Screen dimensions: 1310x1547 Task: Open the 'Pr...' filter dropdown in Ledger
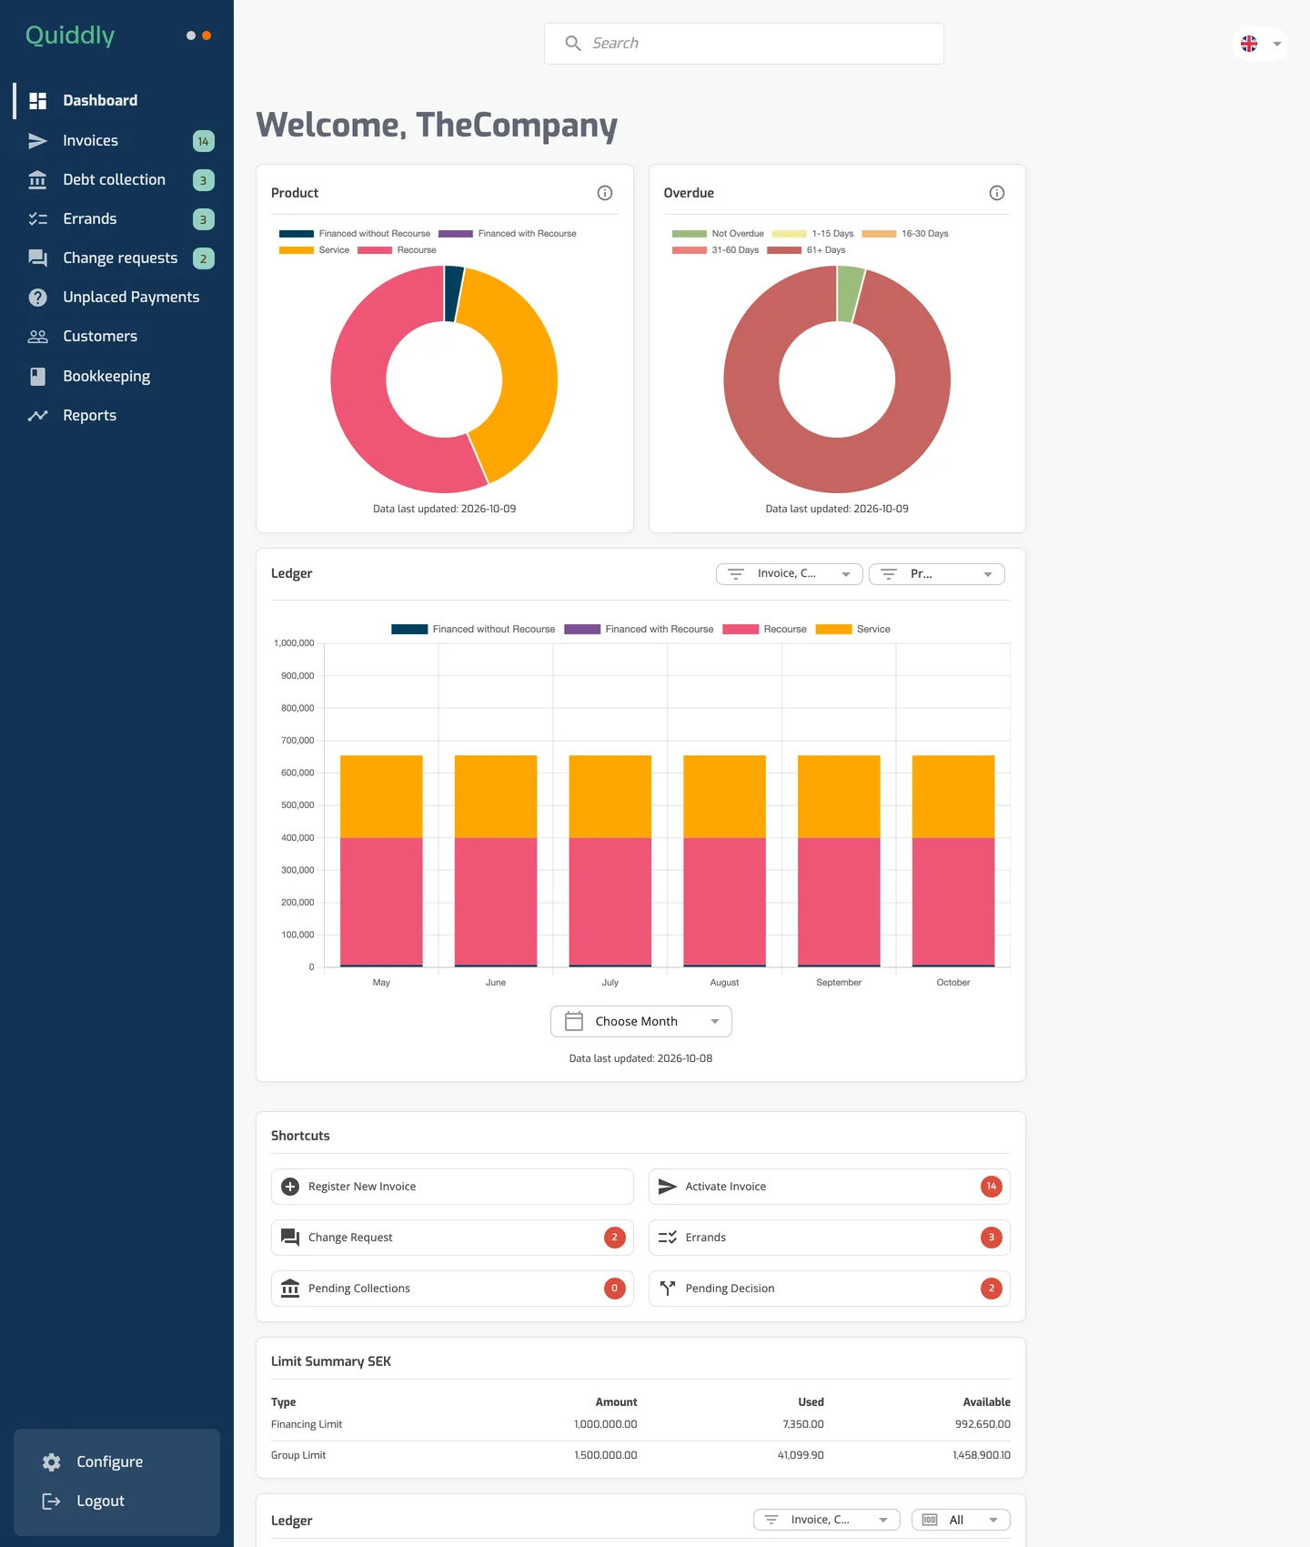point(936,574)
